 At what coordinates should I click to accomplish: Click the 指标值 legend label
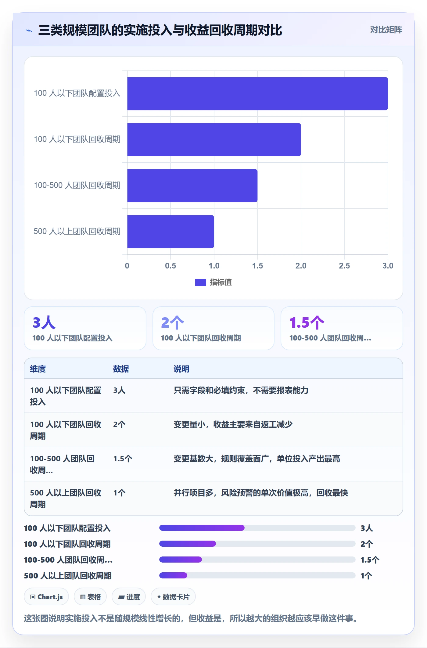(221, 283)
